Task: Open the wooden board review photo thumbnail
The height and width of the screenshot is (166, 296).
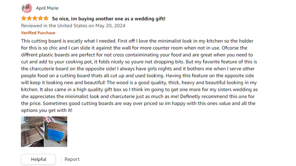Action: coord(32,132)
